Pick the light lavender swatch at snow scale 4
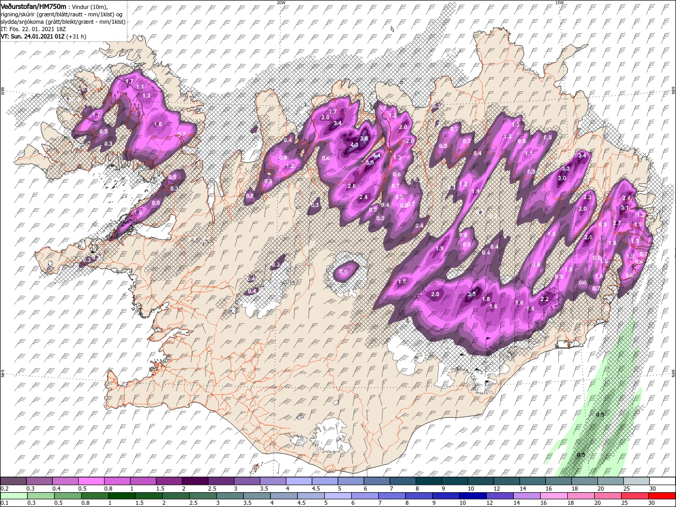The width and height of the screenshot is (676, 507). (x=299, y=481)
